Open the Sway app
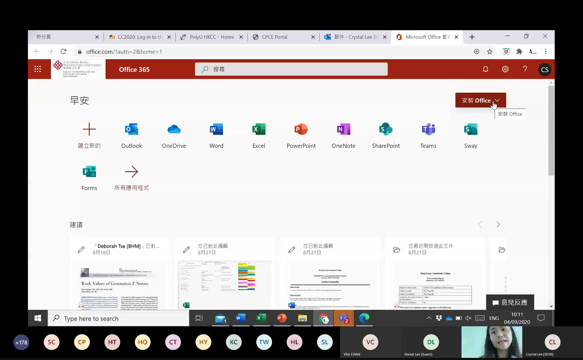The height and width of the screenshot is (360, 583). coord(470,130)
